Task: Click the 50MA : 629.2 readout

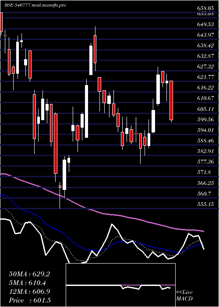Action: click(29, 274)
